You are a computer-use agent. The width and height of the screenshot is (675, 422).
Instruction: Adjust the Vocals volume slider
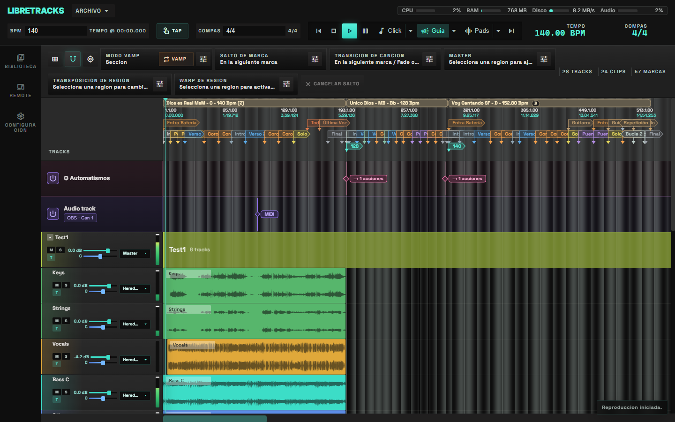(x=103, y=357)
